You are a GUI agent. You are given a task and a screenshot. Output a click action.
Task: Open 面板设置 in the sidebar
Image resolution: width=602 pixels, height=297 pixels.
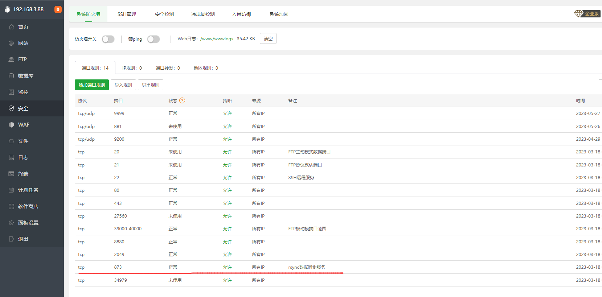(x=28, y=223)
